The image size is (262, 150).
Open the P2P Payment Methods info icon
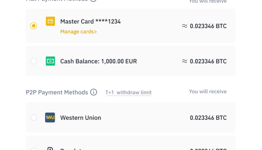[94, 92]
